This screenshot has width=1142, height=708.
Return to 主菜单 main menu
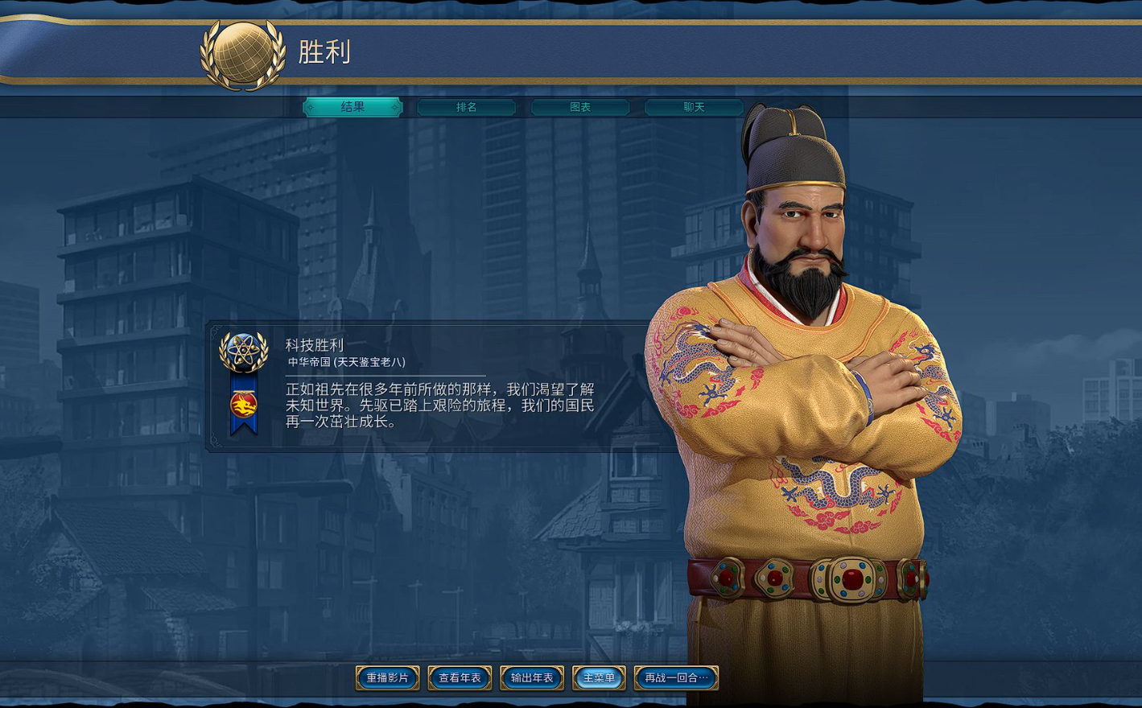pyautogui.click(x=599, y=677)
